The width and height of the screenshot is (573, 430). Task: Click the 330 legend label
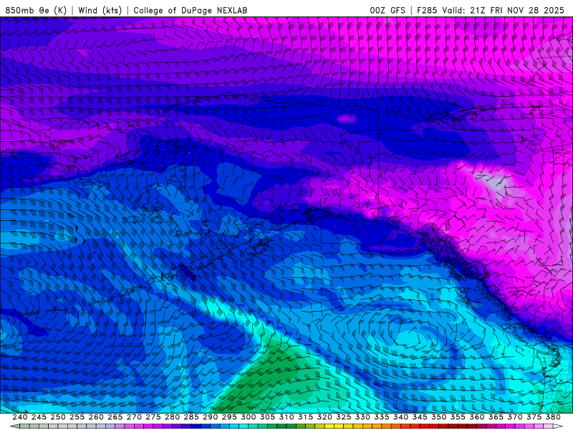tap(362, 417)
